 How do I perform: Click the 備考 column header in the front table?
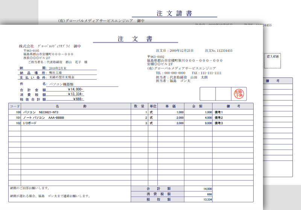pos(233,106)
